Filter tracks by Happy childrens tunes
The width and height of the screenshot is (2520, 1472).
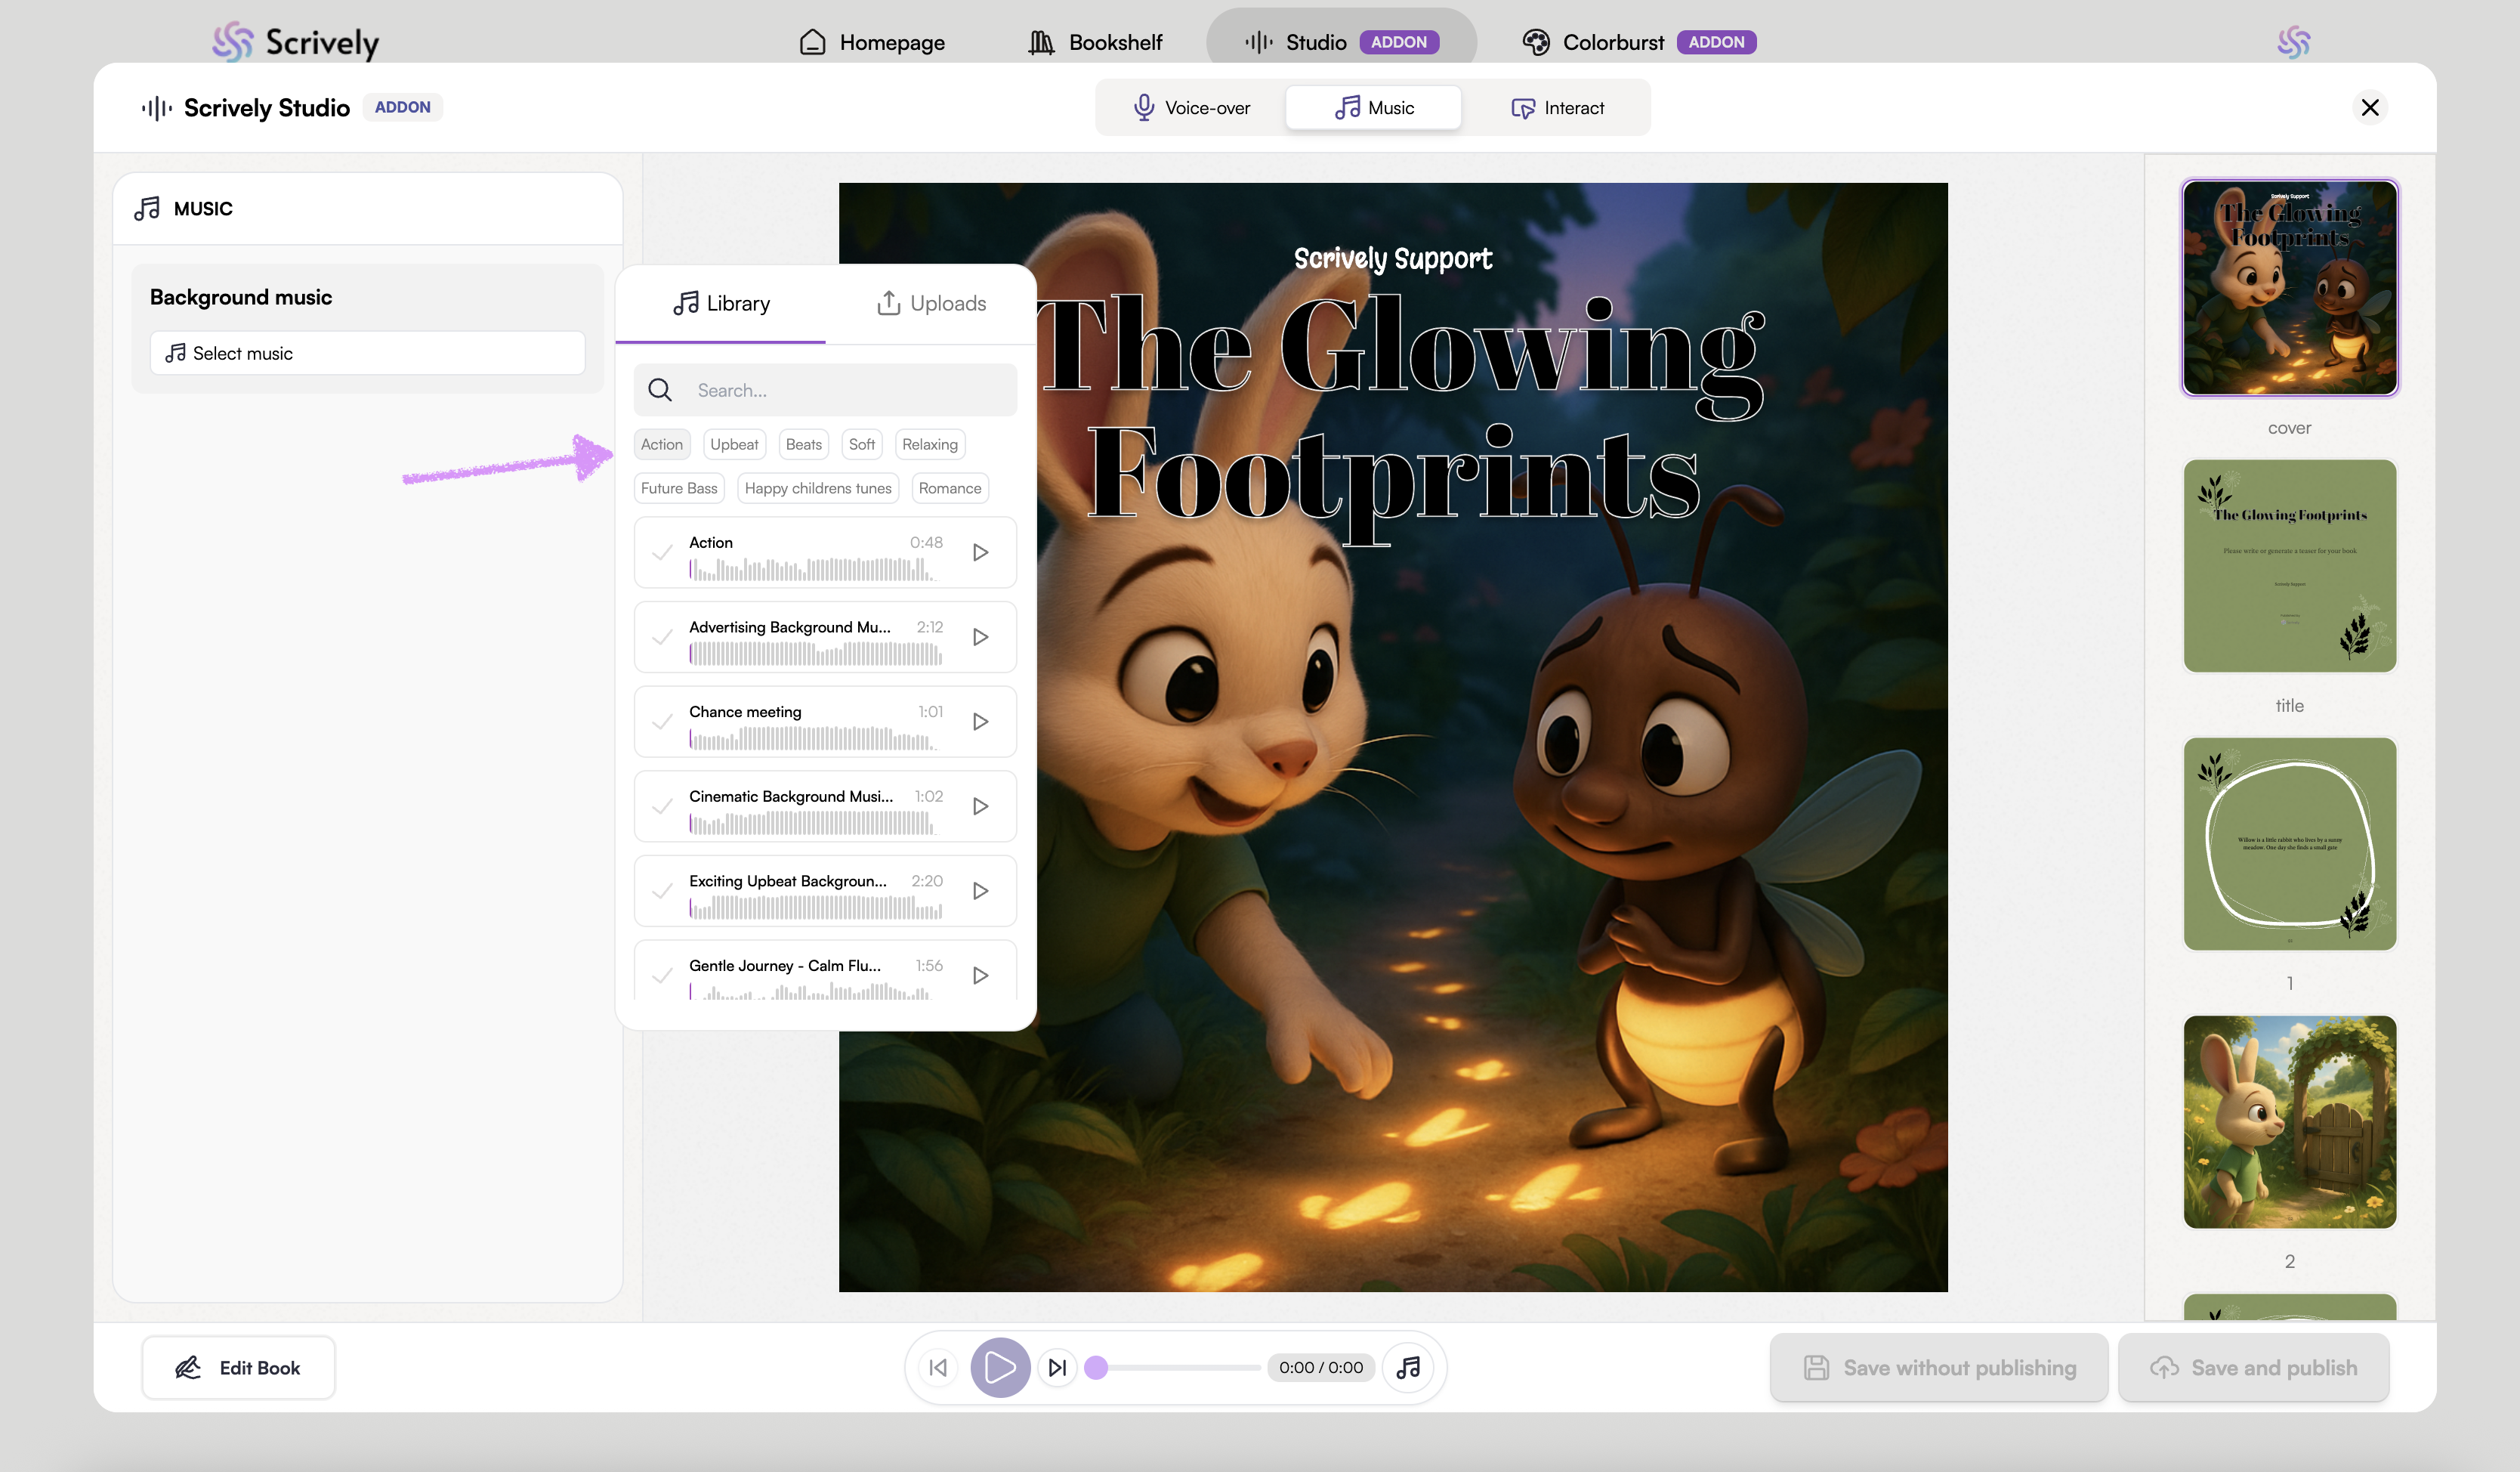817,488
